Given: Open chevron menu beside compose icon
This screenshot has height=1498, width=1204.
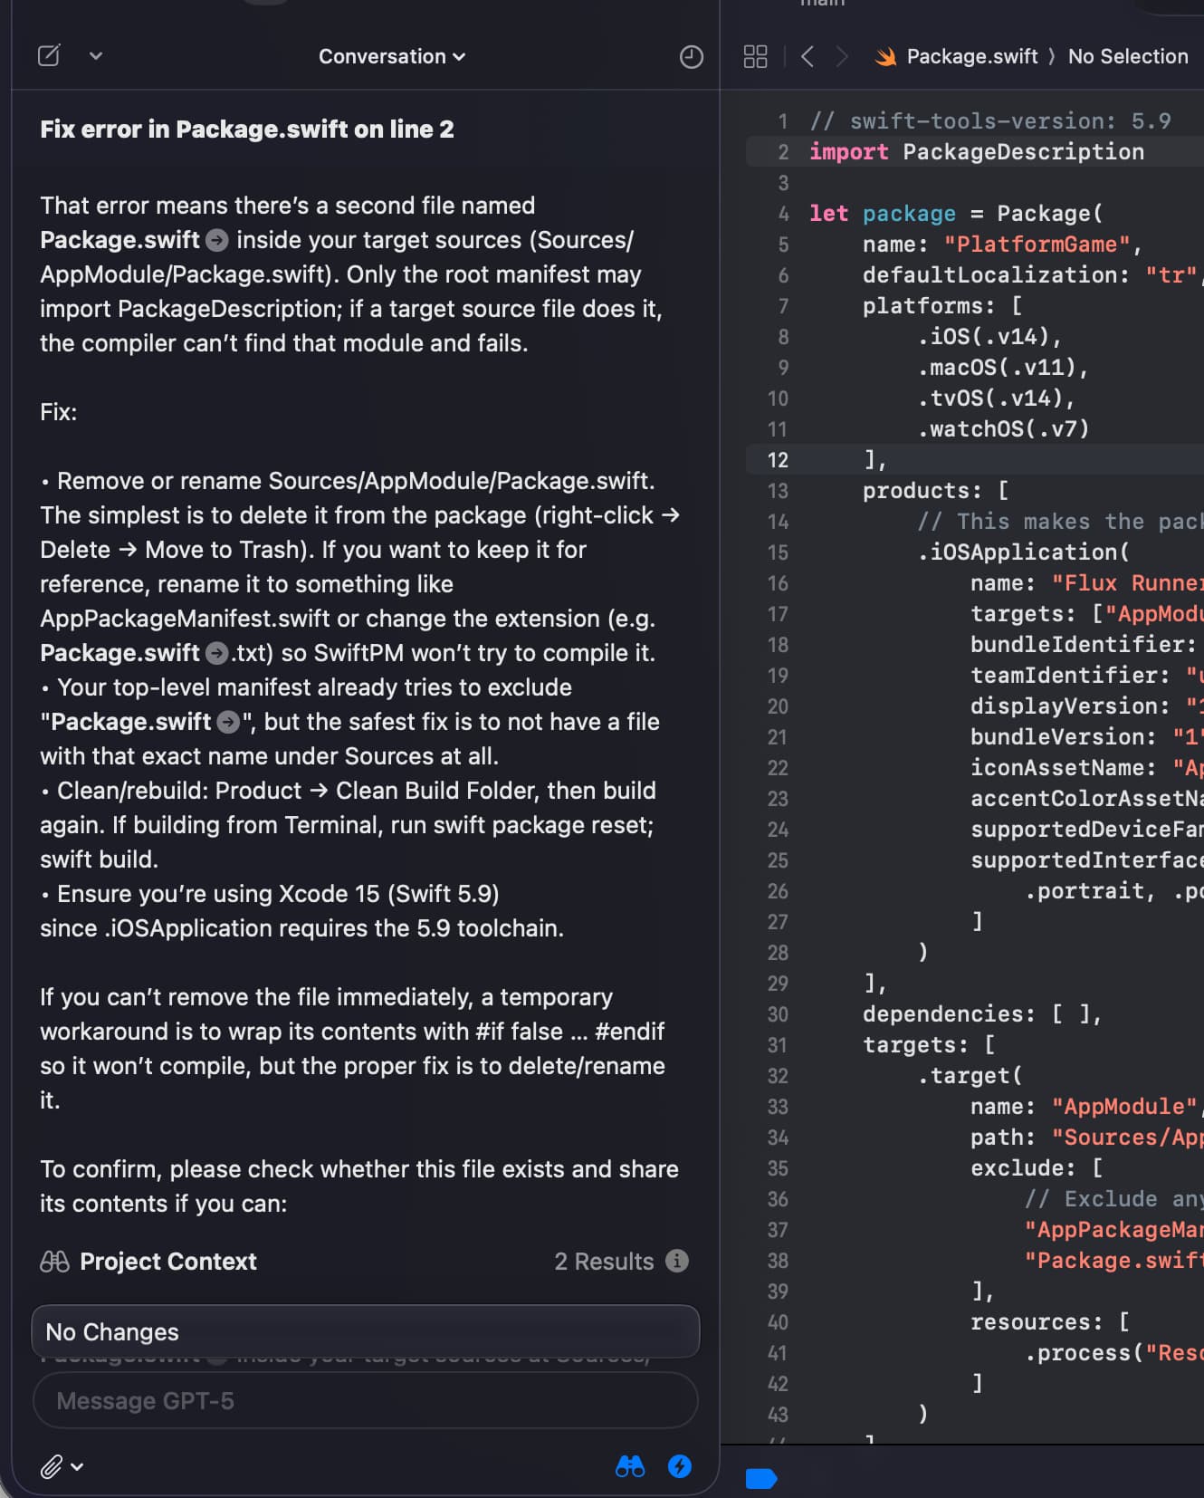Looking at the screenshot, I should 96,56.
